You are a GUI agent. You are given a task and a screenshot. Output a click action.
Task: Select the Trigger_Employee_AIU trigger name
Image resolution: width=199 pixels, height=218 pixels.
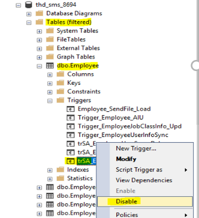(111, 118)
